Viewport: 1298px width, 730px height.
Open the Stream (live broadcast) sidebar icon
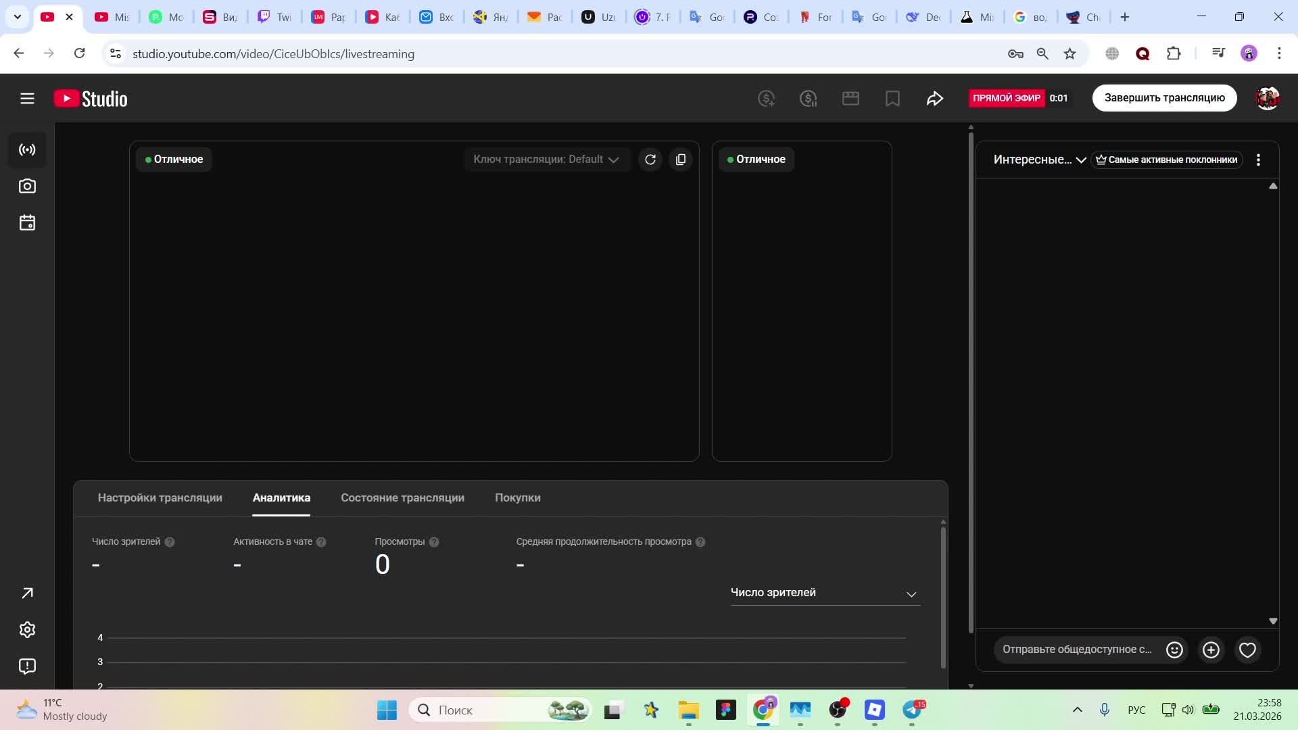27,150
